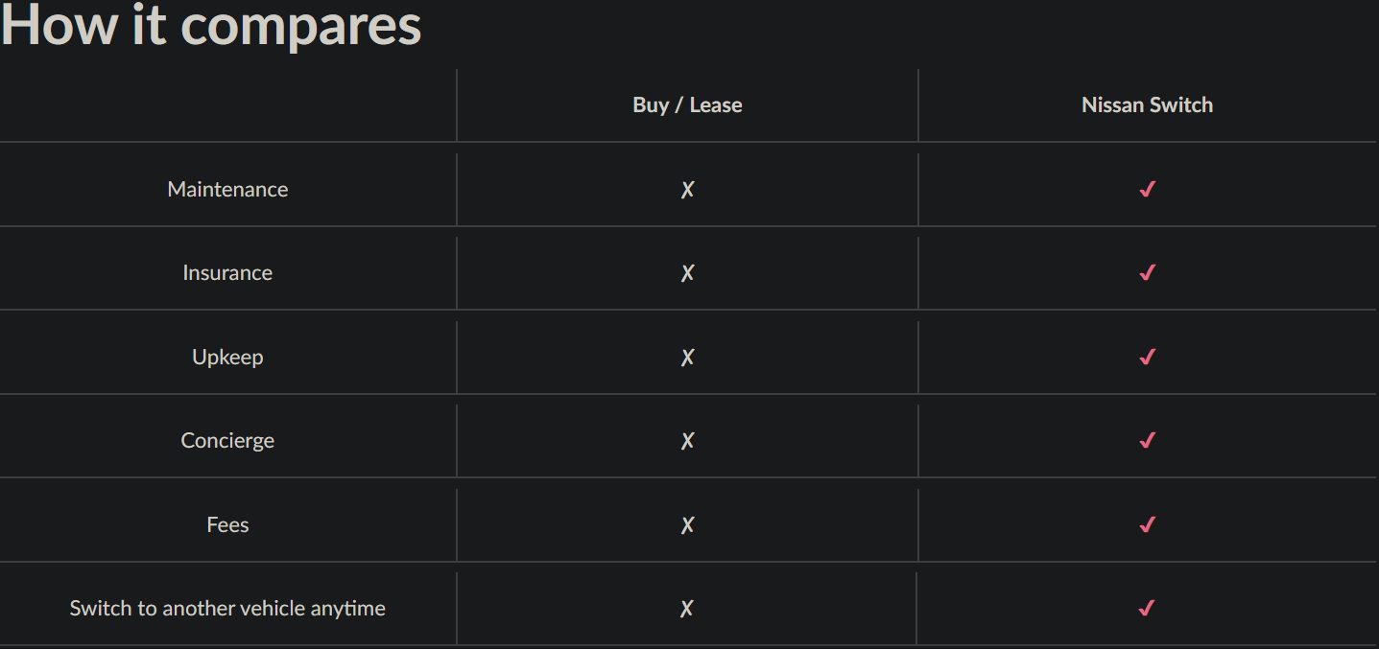This screenshot has width=1379, height=649.
Task: Click the X mark in the Maintenance row
Action: click(x=687, y=190)
